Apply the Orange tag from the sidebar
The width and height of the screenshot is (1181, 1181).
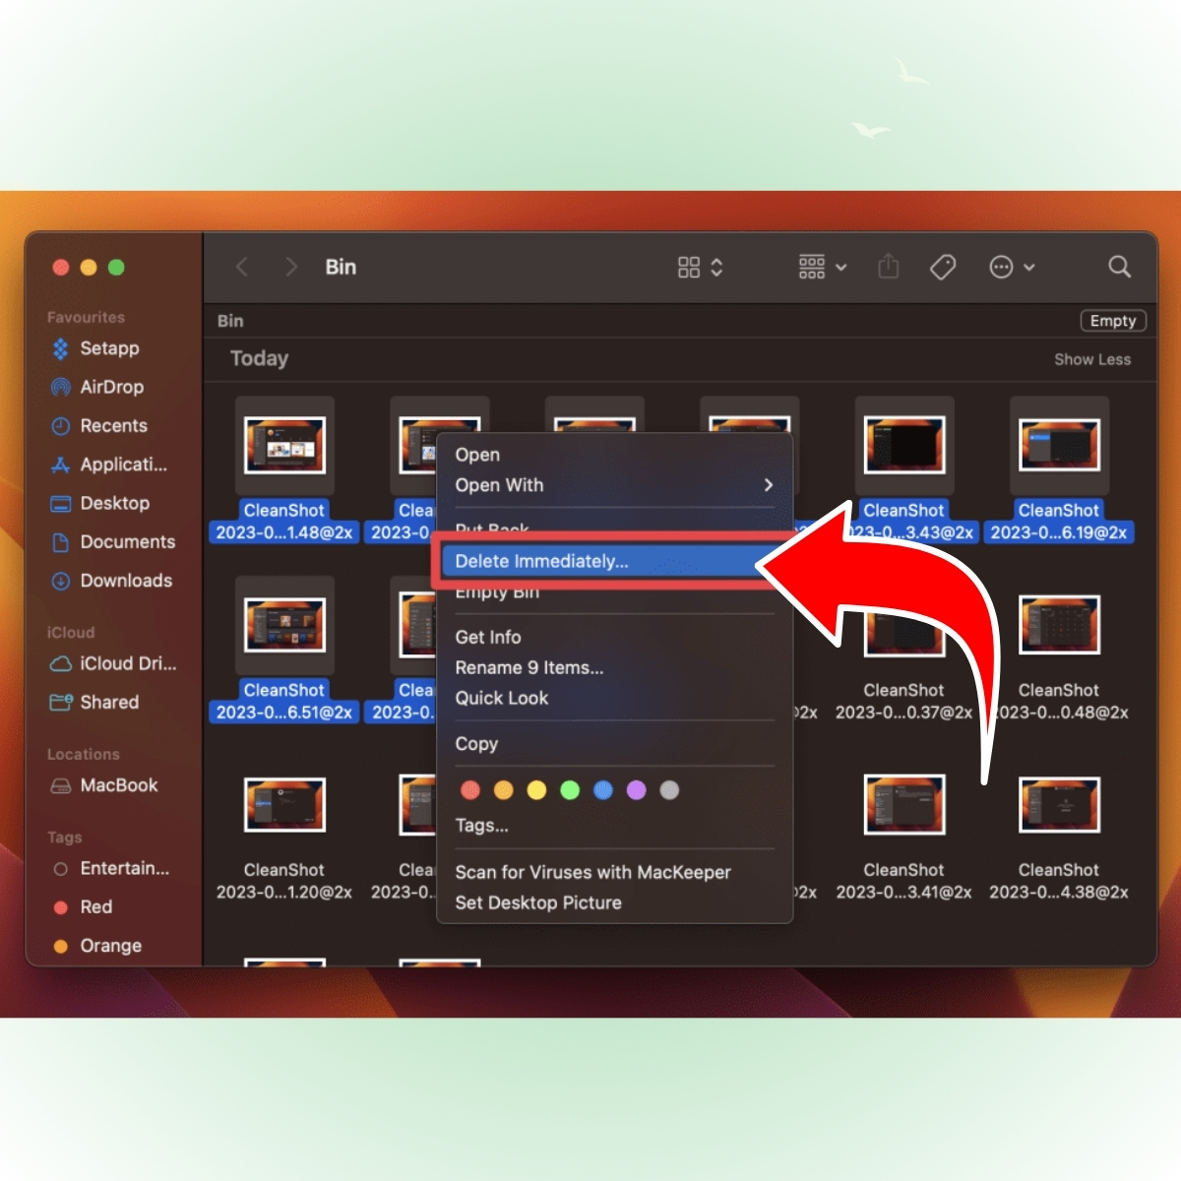[60, 946]
